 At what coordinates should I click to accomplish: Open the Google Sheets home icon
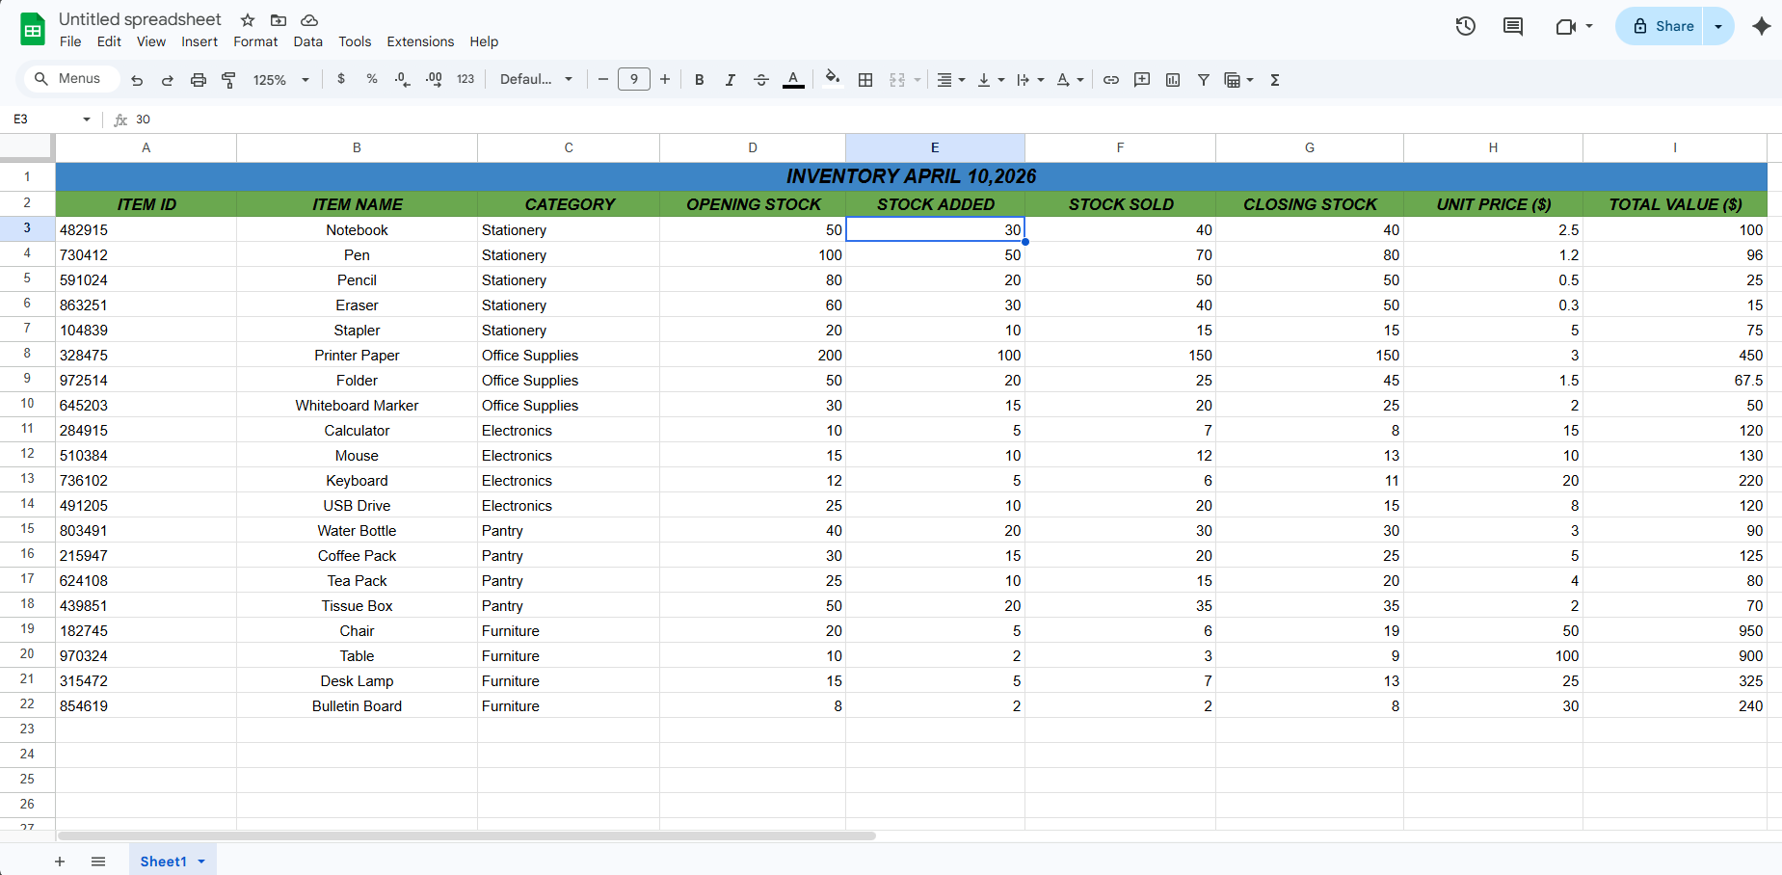point(33,29)
